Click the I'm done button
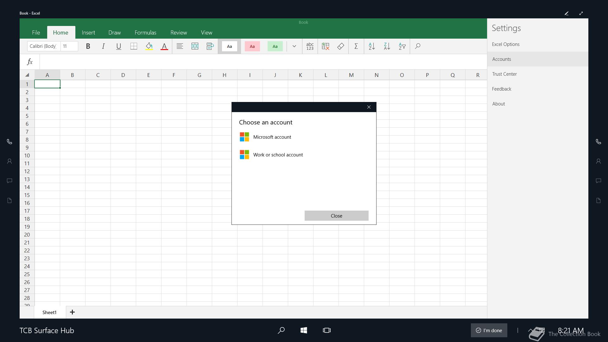This screenshot has height=342, width=608. 489,330
